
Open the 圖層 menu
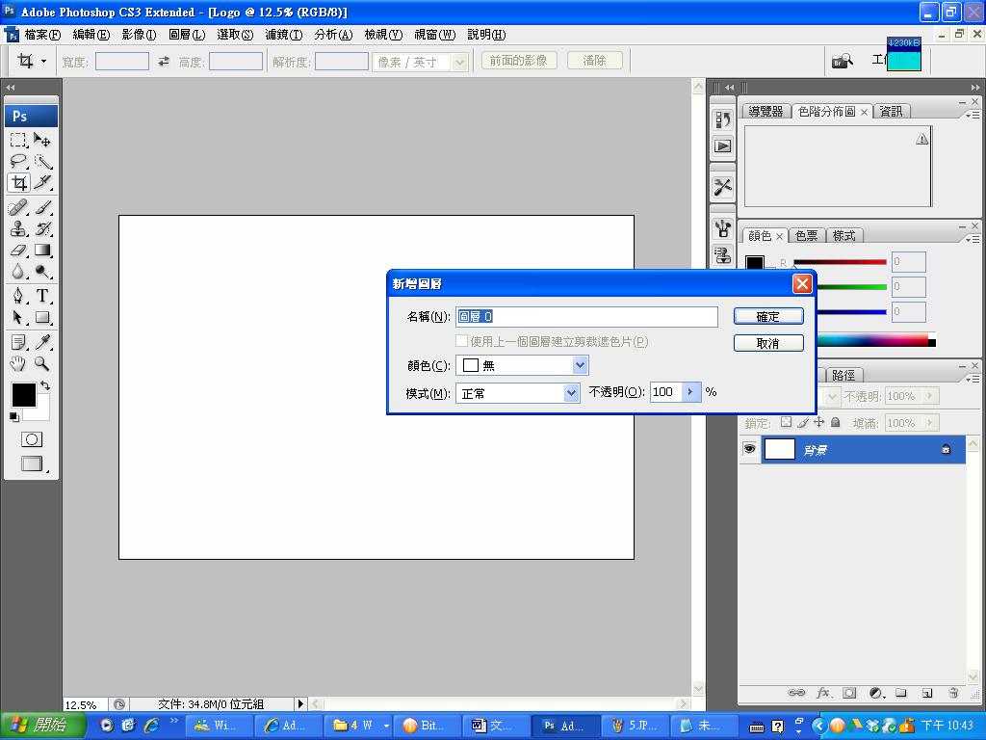[x=187, y=35]
